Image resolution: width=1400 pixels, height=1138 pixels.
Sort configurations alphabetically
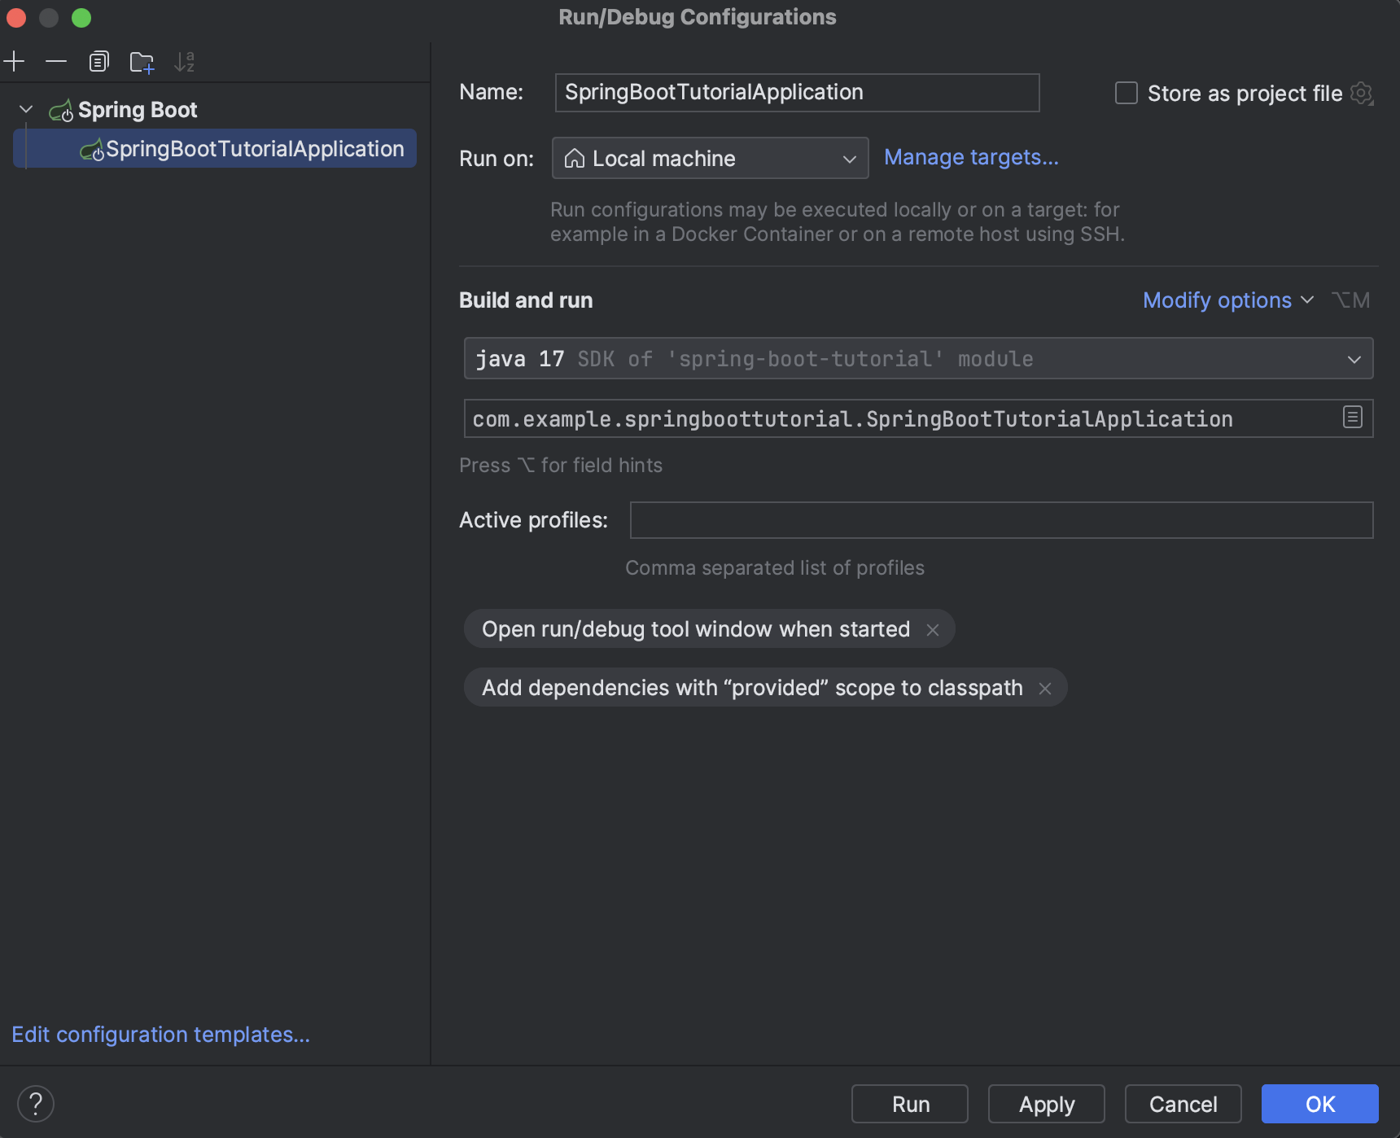185,61
